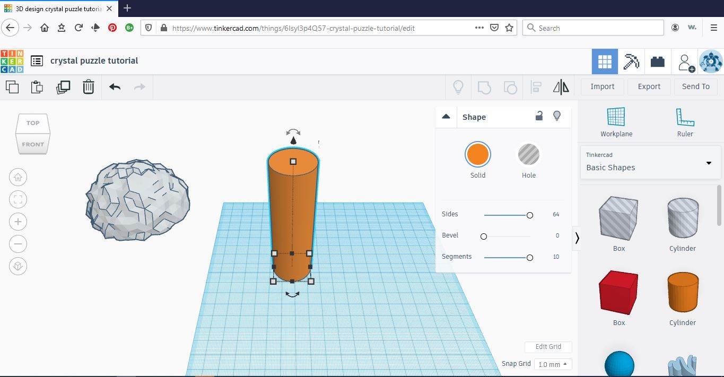Collapse the Shape panel arrow

(x=446, y=117)
